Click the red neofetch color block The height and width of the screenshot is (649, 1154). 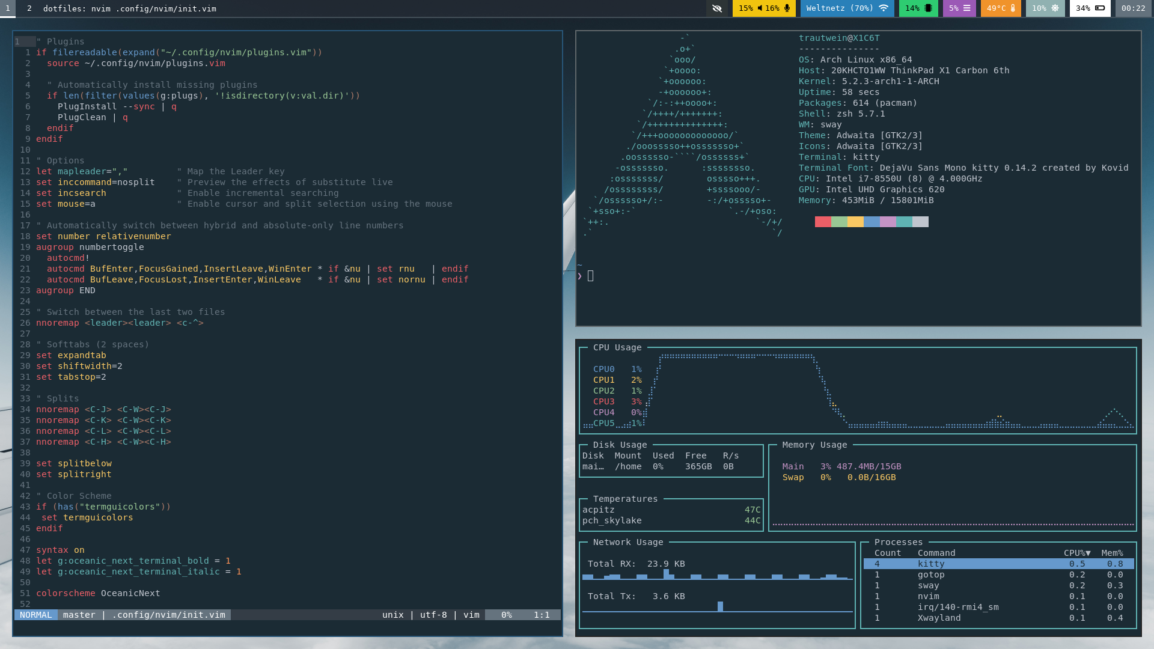pos(823,222)
